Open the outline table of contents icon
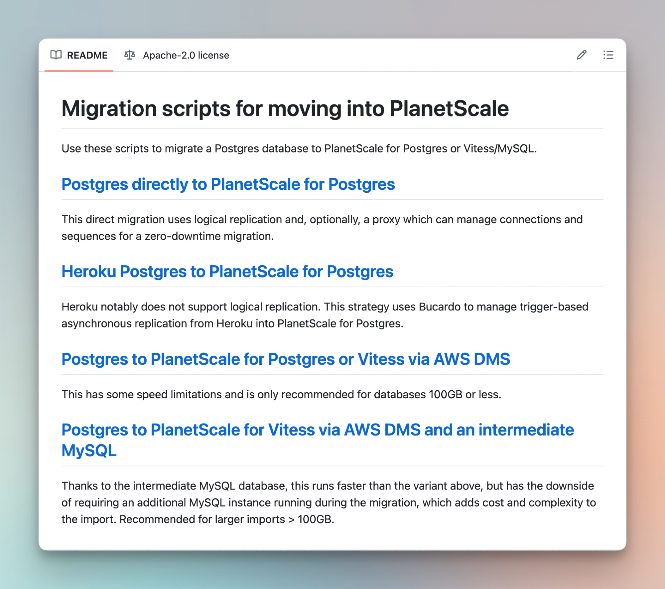 (608, 55)
